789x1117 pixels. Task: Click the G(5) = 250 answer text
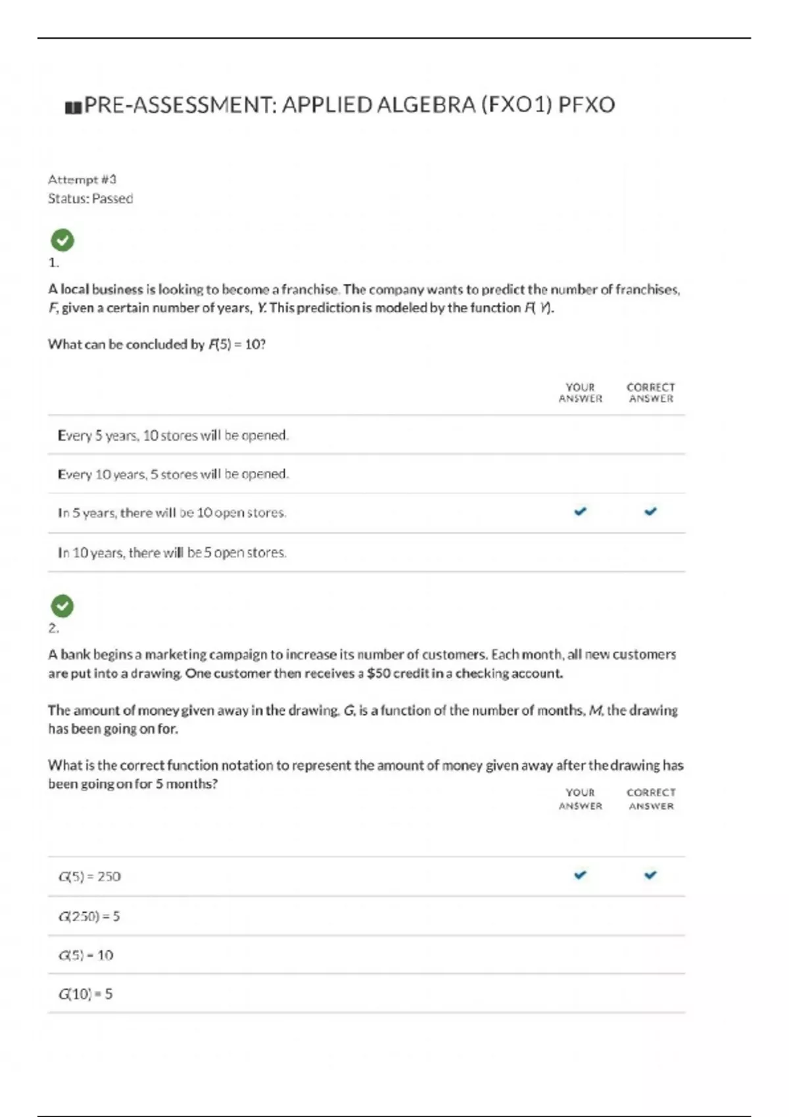pos(89,877)
